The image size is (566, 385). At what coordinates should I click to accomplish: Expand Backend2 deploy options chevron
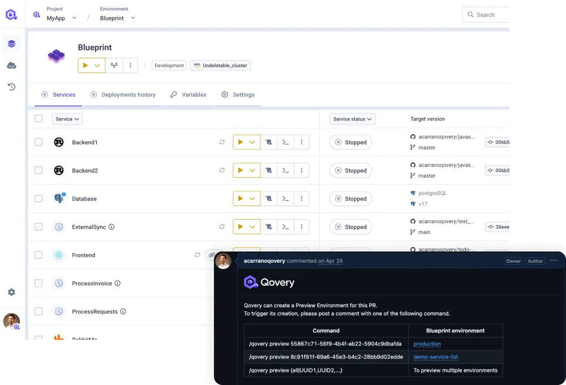pyautogui.click(x=252, y=170)
